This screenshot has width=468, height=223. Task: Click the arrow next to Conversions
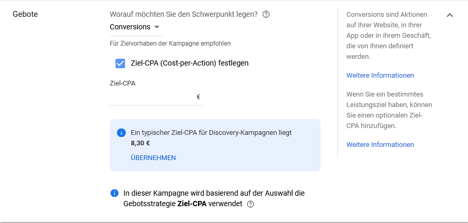(157, 27)
